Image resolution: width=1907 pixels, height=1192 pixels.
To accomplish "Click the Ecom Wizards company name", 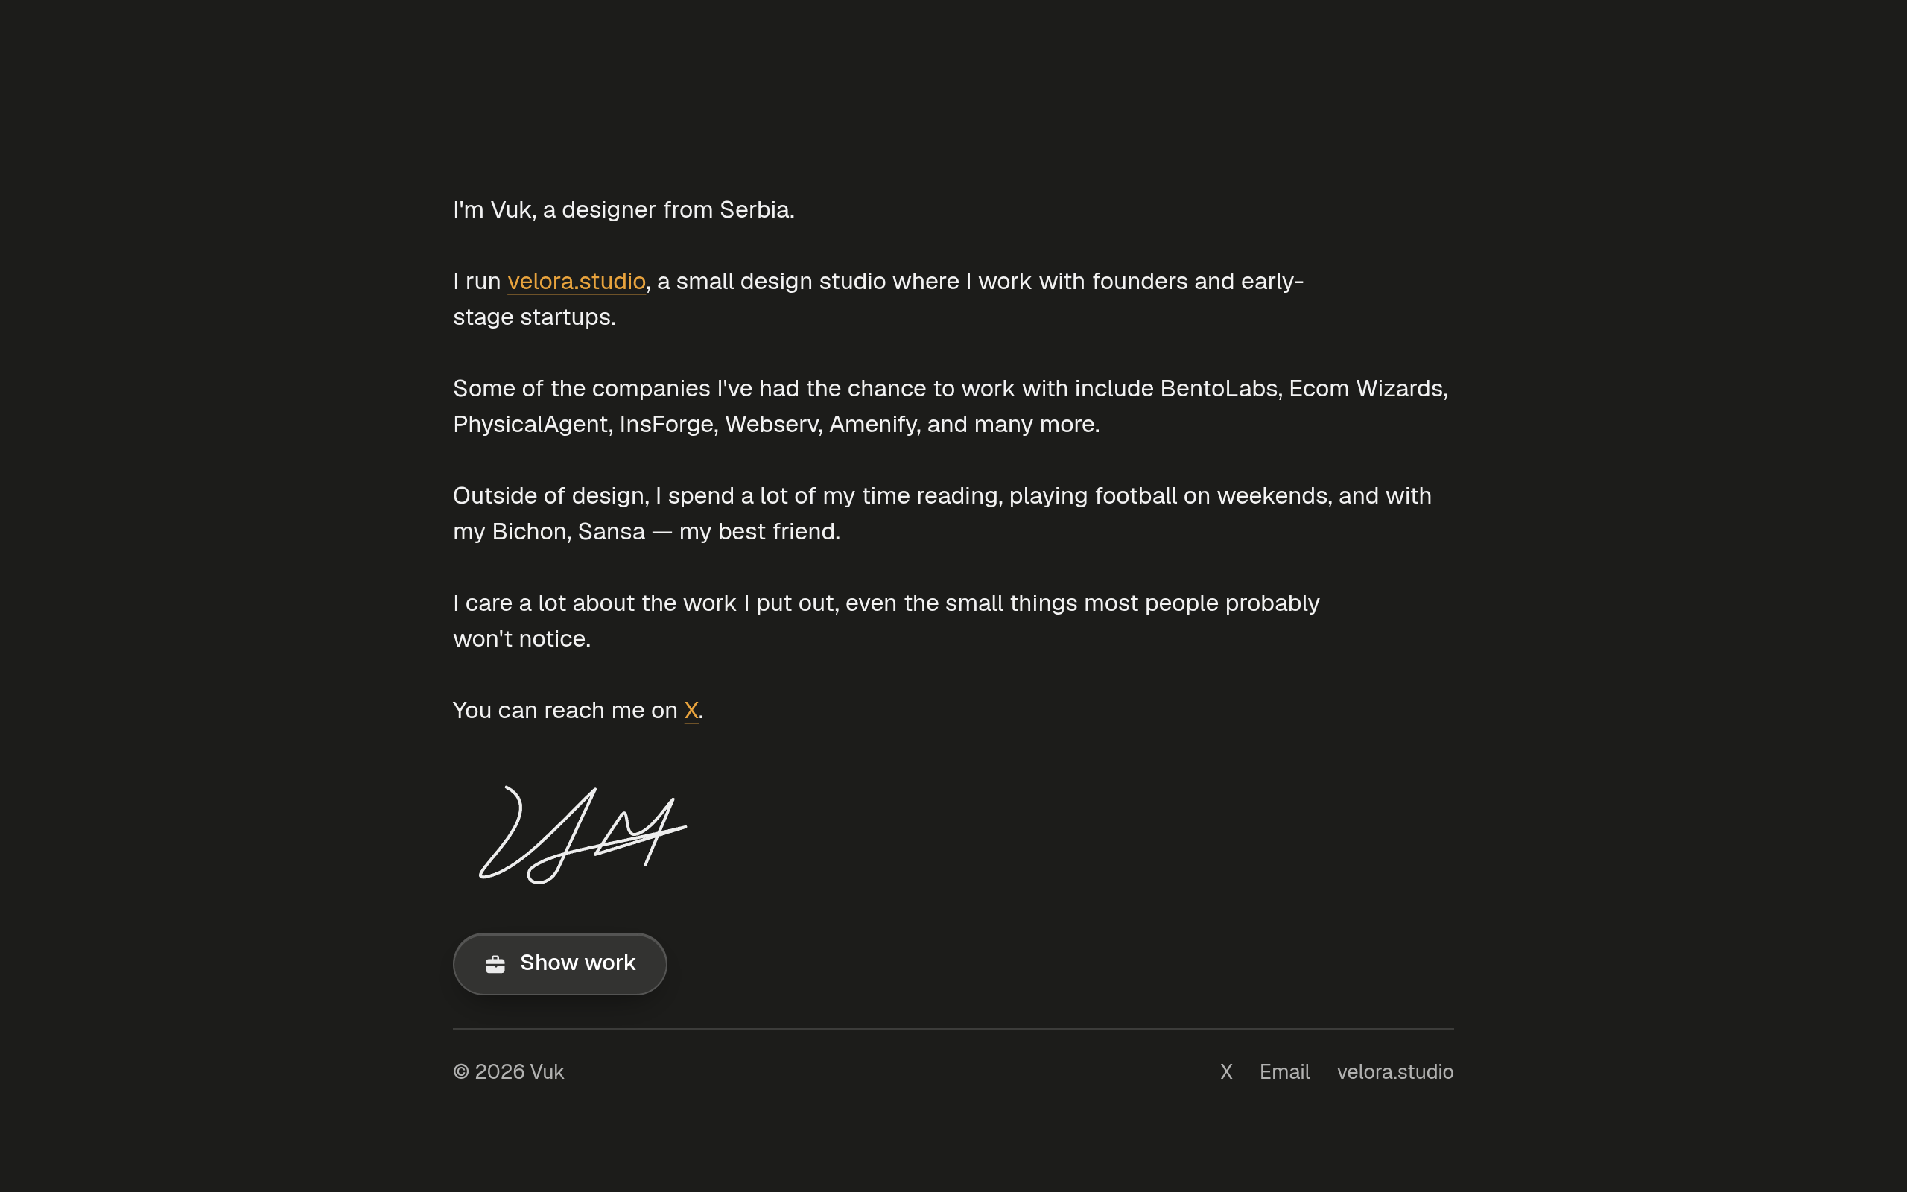I will [x=1365, y=389].
